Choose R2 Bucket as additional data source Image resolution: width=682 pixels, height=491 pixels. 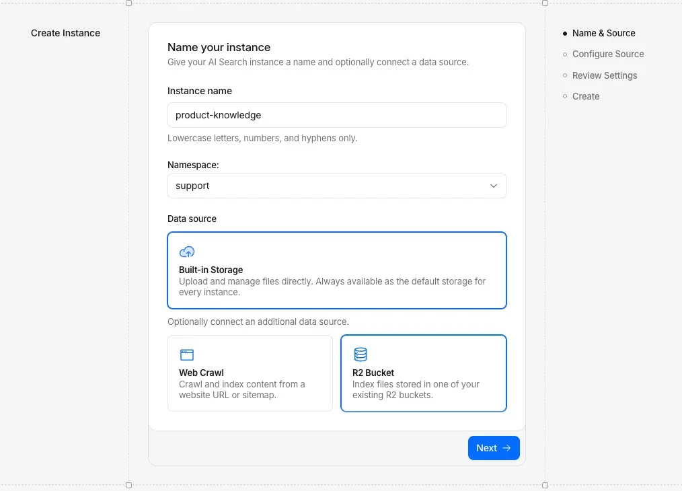tap(423, 373)
